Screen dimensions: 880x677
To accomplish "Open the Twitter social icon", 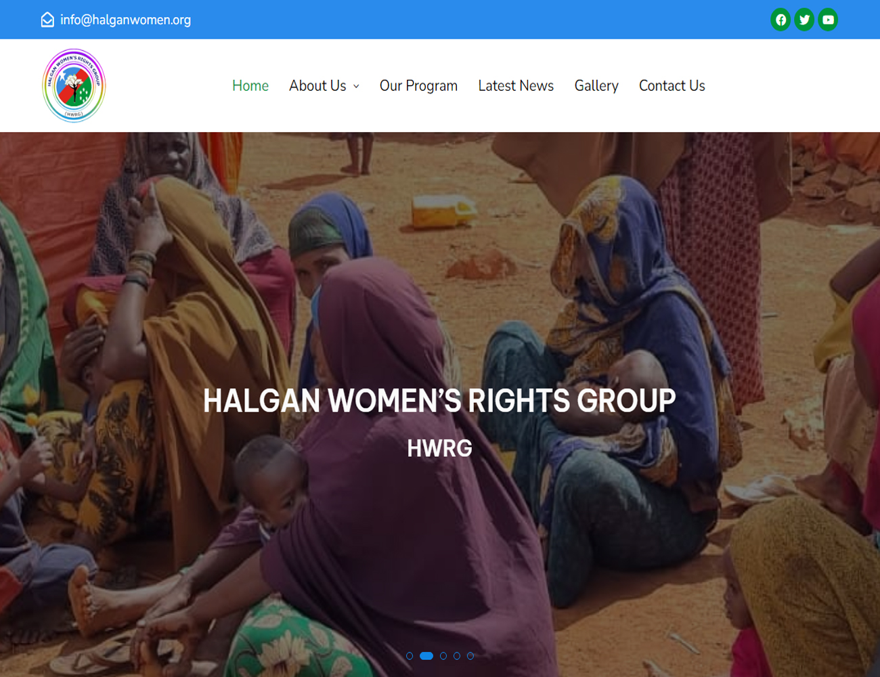I will (804, 20).
